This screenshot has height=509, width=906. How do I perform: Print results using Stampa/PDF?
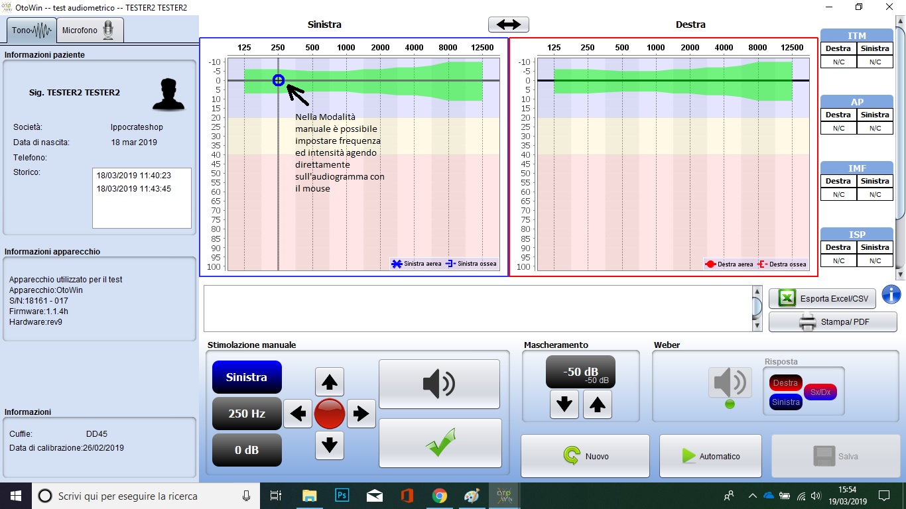[832, 321]
